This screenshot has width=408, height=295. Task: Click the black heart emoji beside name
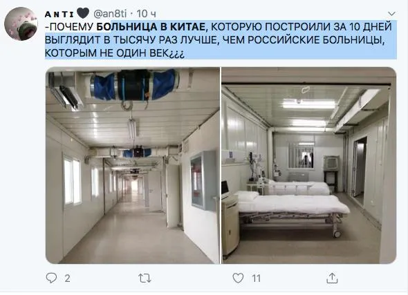[83, 13]
